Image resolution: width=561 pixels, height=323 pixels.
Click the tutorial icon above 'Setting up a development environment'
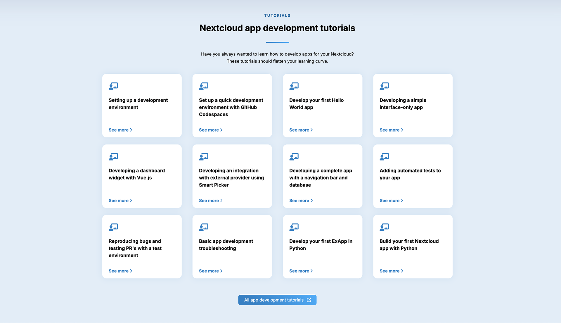[113, 86]
